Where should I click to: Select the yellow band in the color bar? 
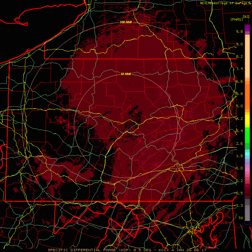[247, 120]
